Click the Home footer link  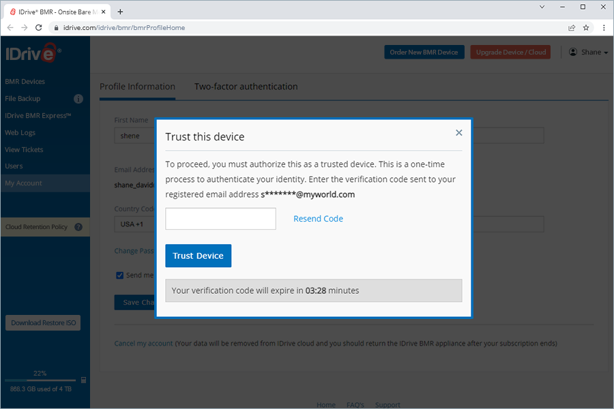coord(326,405)
